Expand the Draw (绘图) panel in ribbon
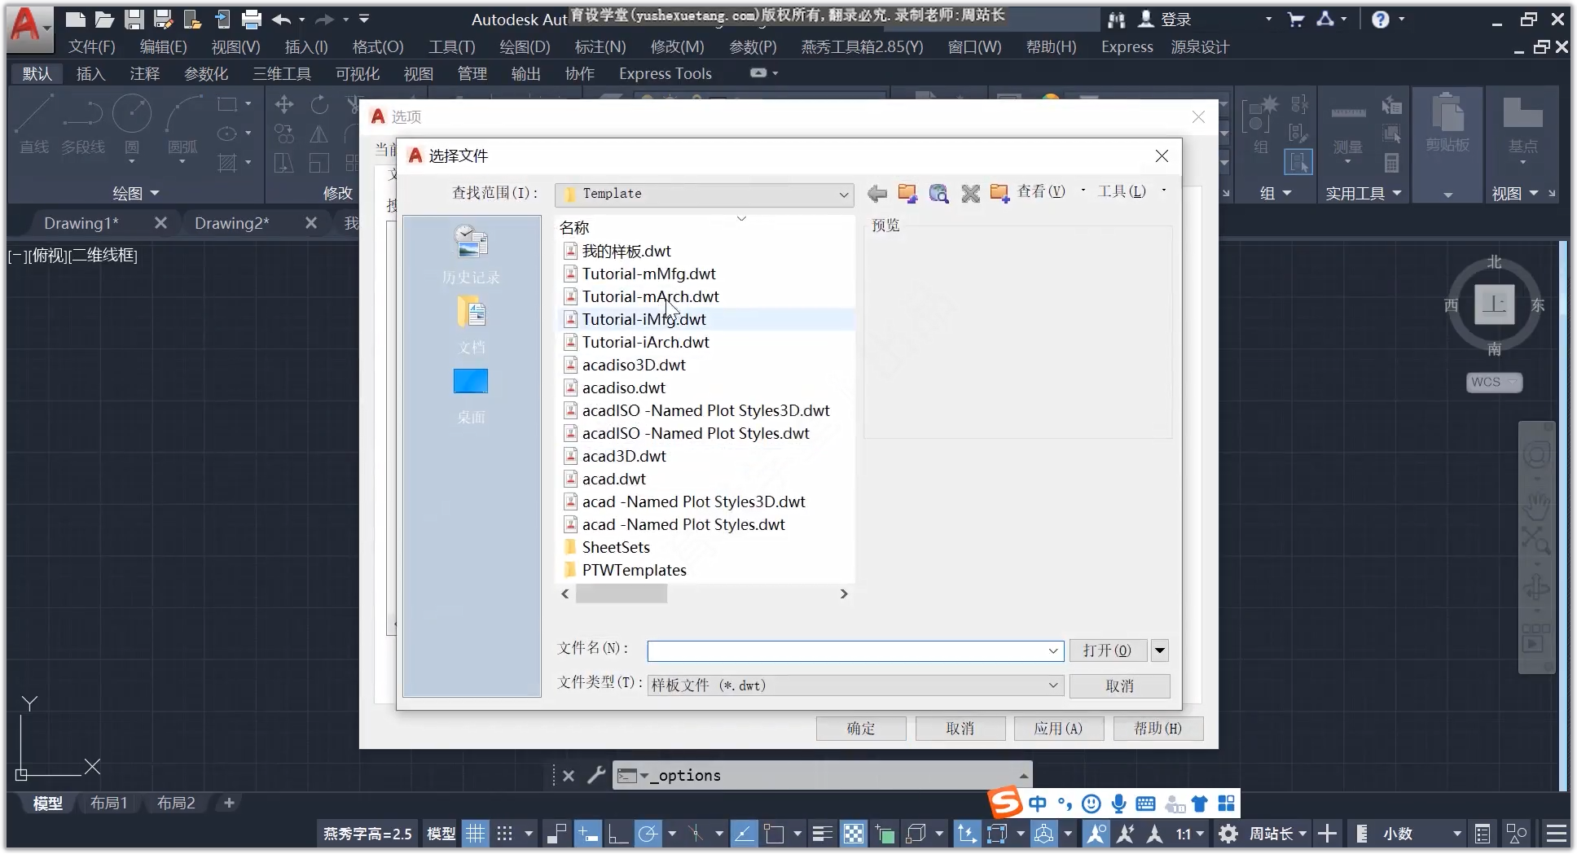1577x854 pixels. pos(135,193)
